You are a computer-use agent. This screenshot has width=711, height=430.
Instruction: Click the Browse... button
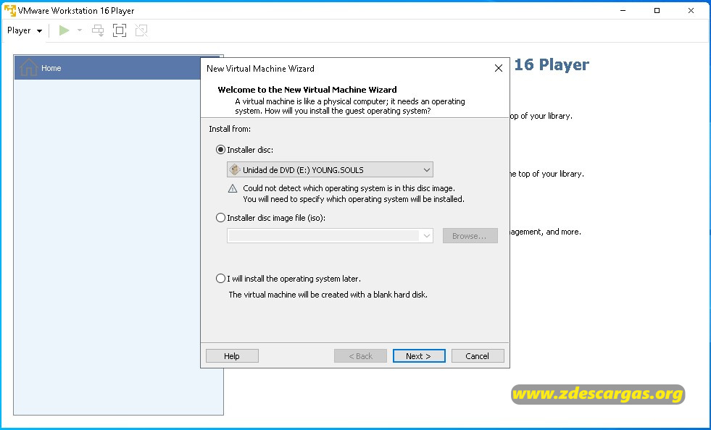(470, 236)
